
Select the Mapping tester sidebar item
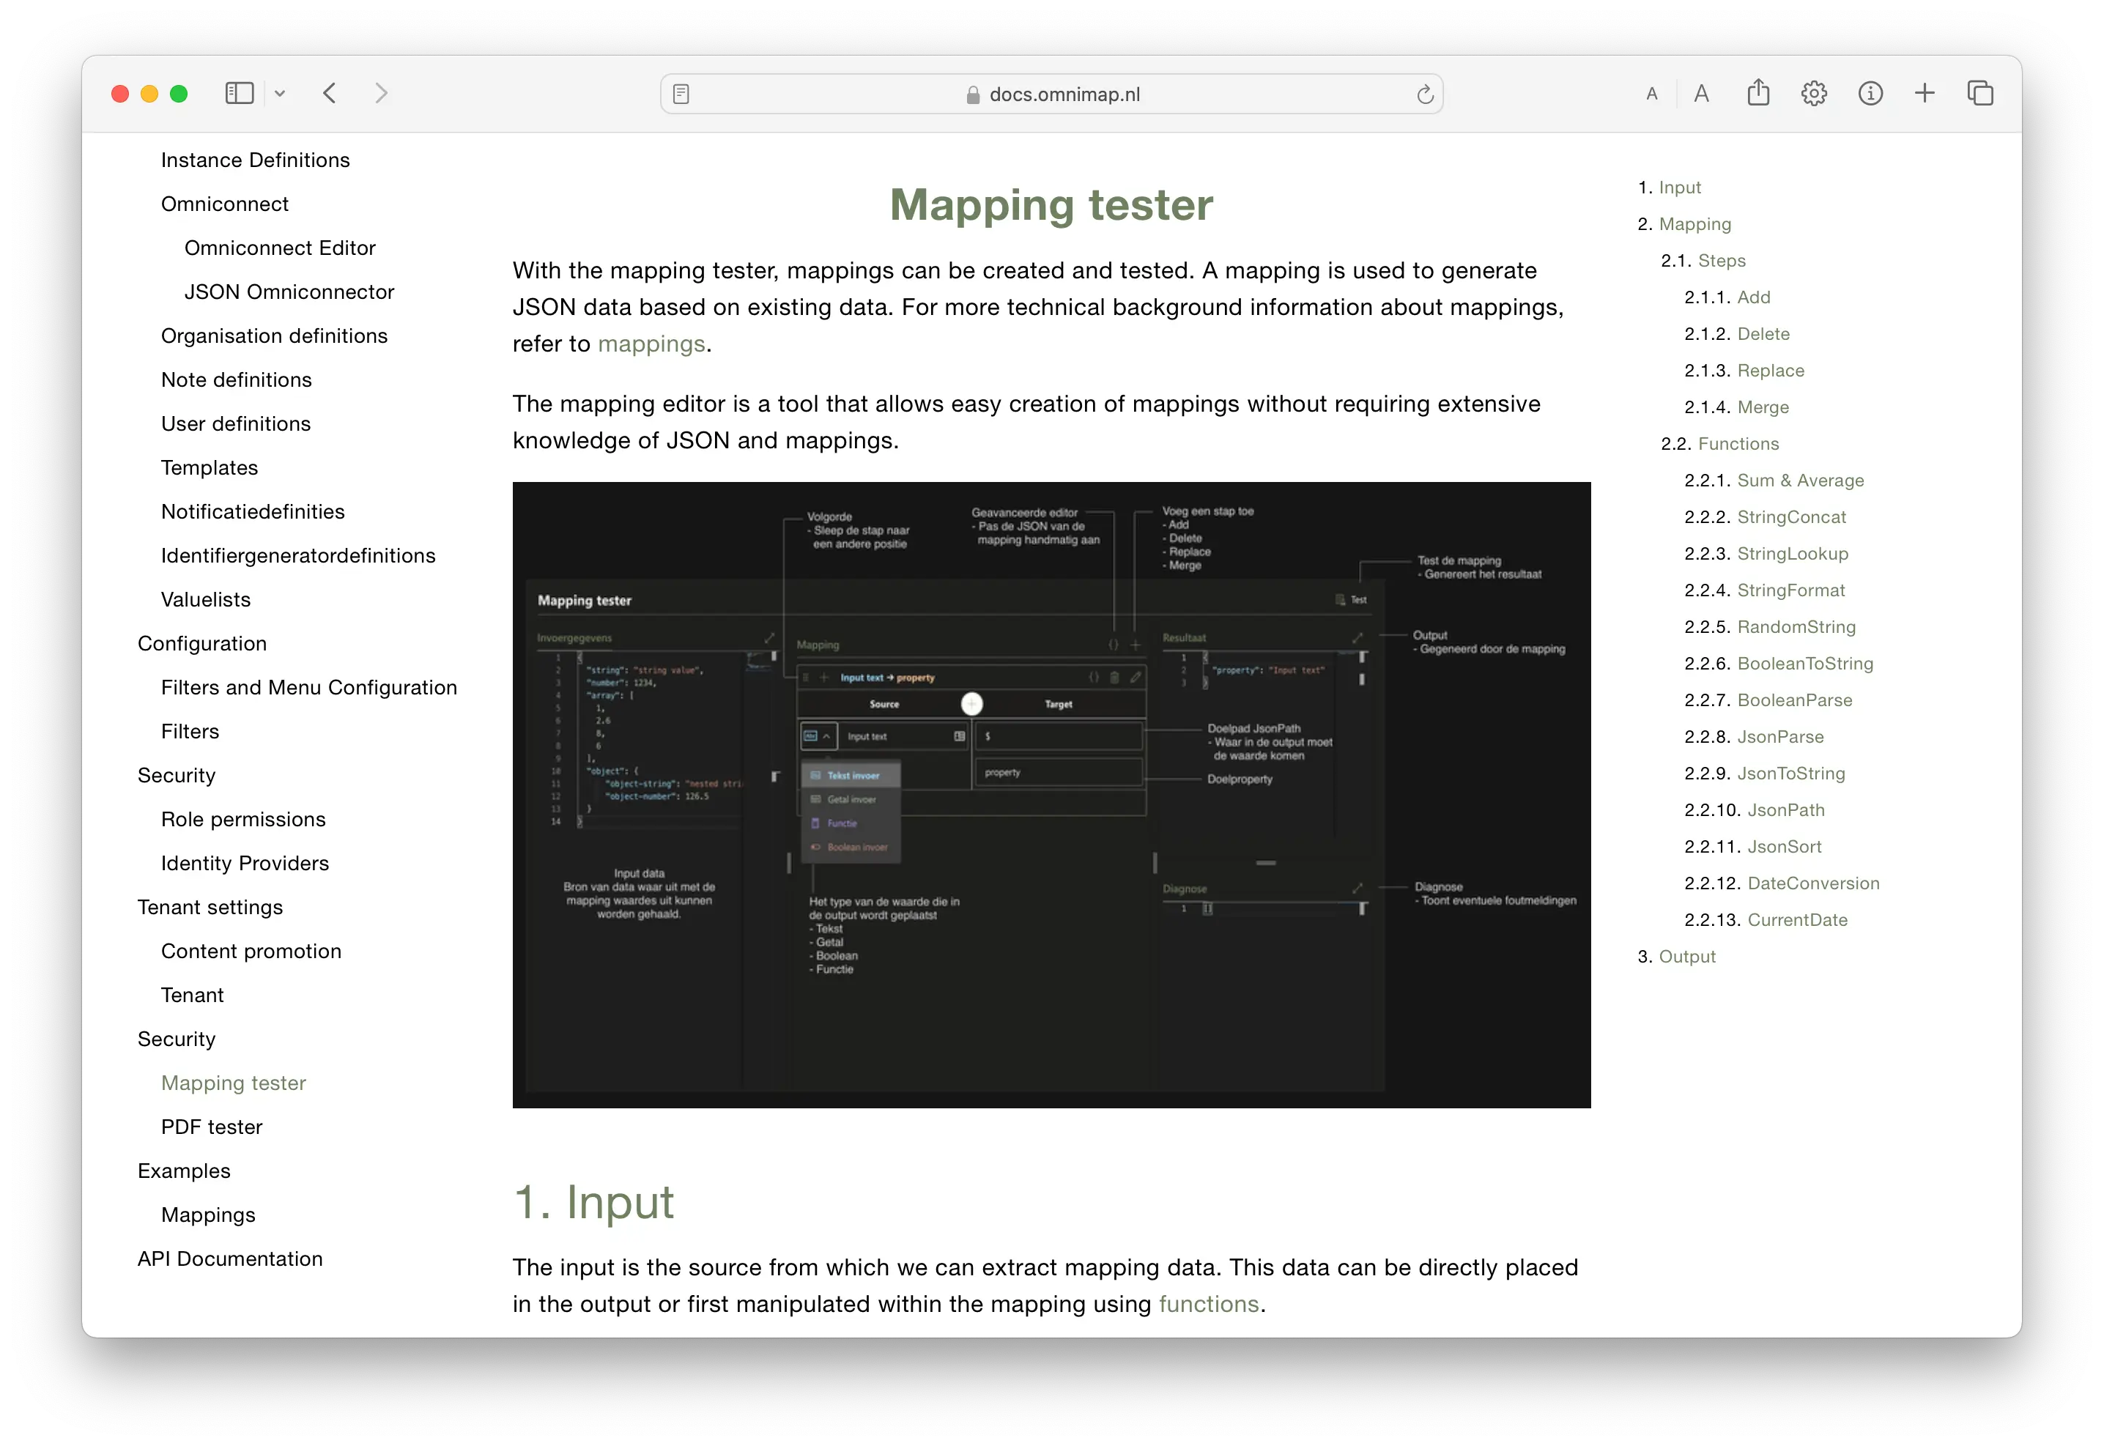[237, 1082]
